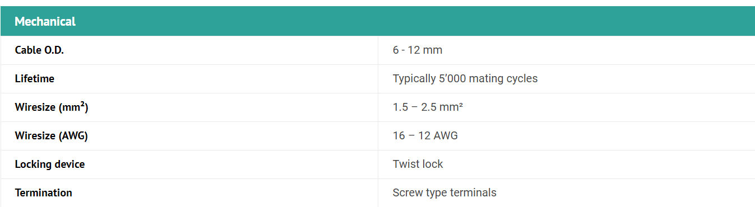Click the 6 - 12 mm value
Viewport: 755px width, 207px height.
click(x=418, y=50)
